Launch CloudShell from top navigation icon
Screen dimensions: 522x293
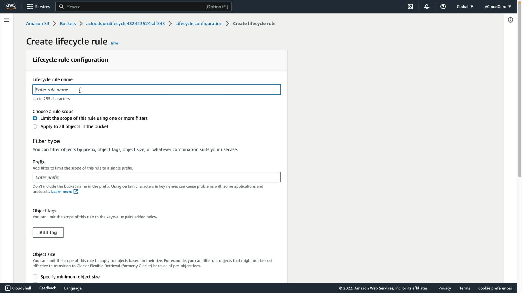pyautogui.click(x=410, y=7)
